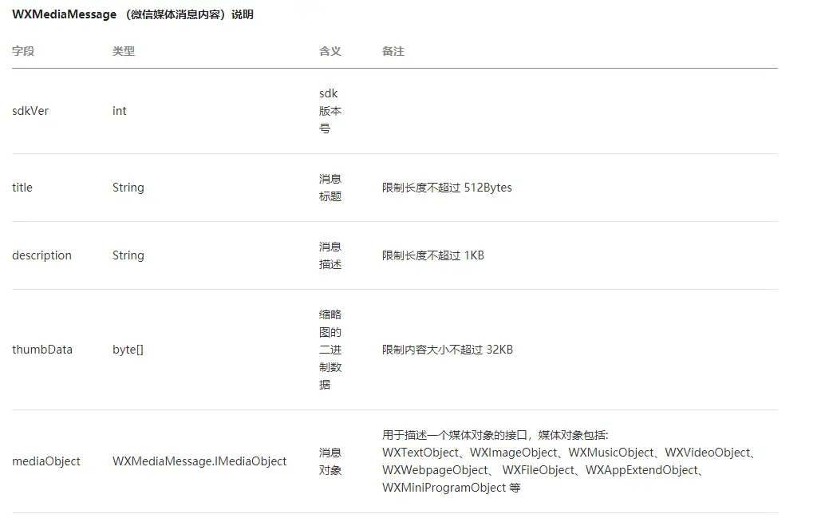Viewport: 821px width, 526px height.
Task: Click the 缩略图的二进制数据 meaning cell
Action: [x=330, y=350]
